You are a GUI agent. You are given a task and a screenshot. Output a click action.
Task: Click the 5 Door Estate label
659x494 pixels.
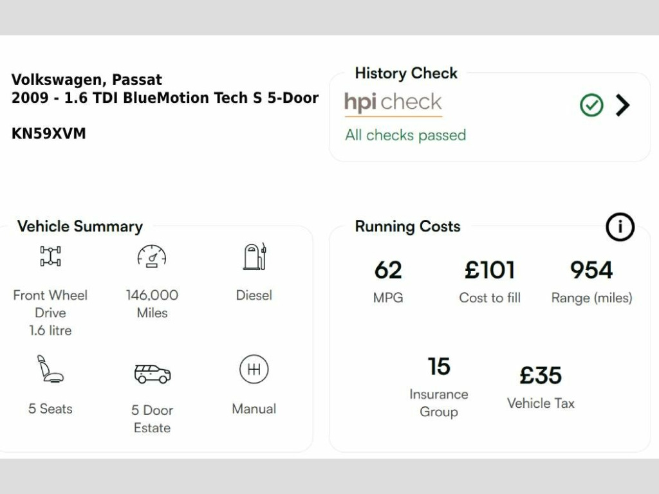point(152,419)
